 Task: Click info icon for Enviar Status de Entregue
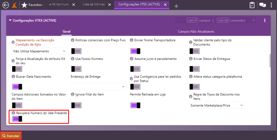[191, 59]
